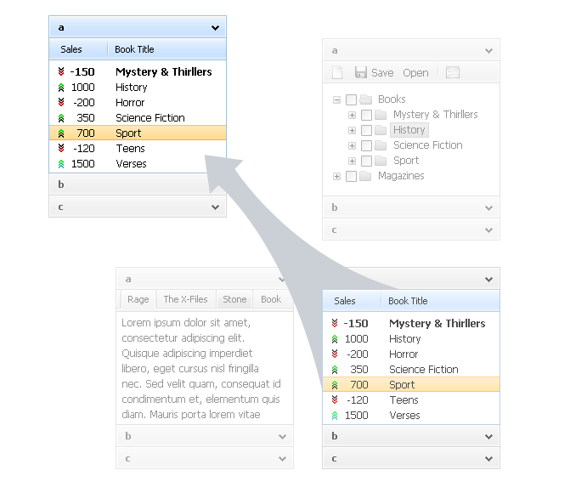Viewport: 570px width, 493px height.
Task: Tick the checkbox next to History folder
Action: click(x=366, y=130)
